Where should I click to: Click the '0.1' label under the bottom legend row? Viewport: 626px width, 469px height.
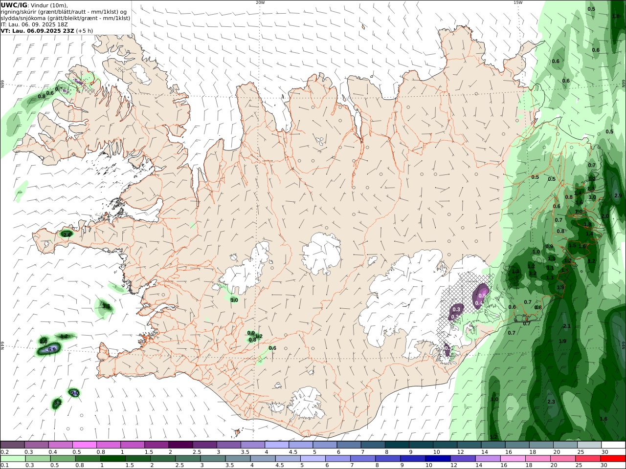4,466
